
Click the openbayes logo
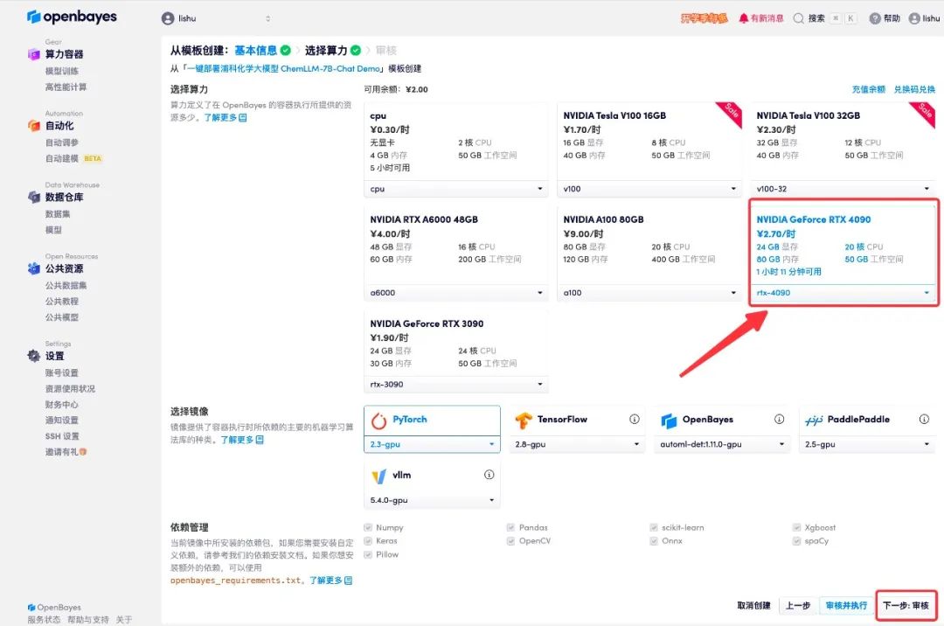coord(72,17)
